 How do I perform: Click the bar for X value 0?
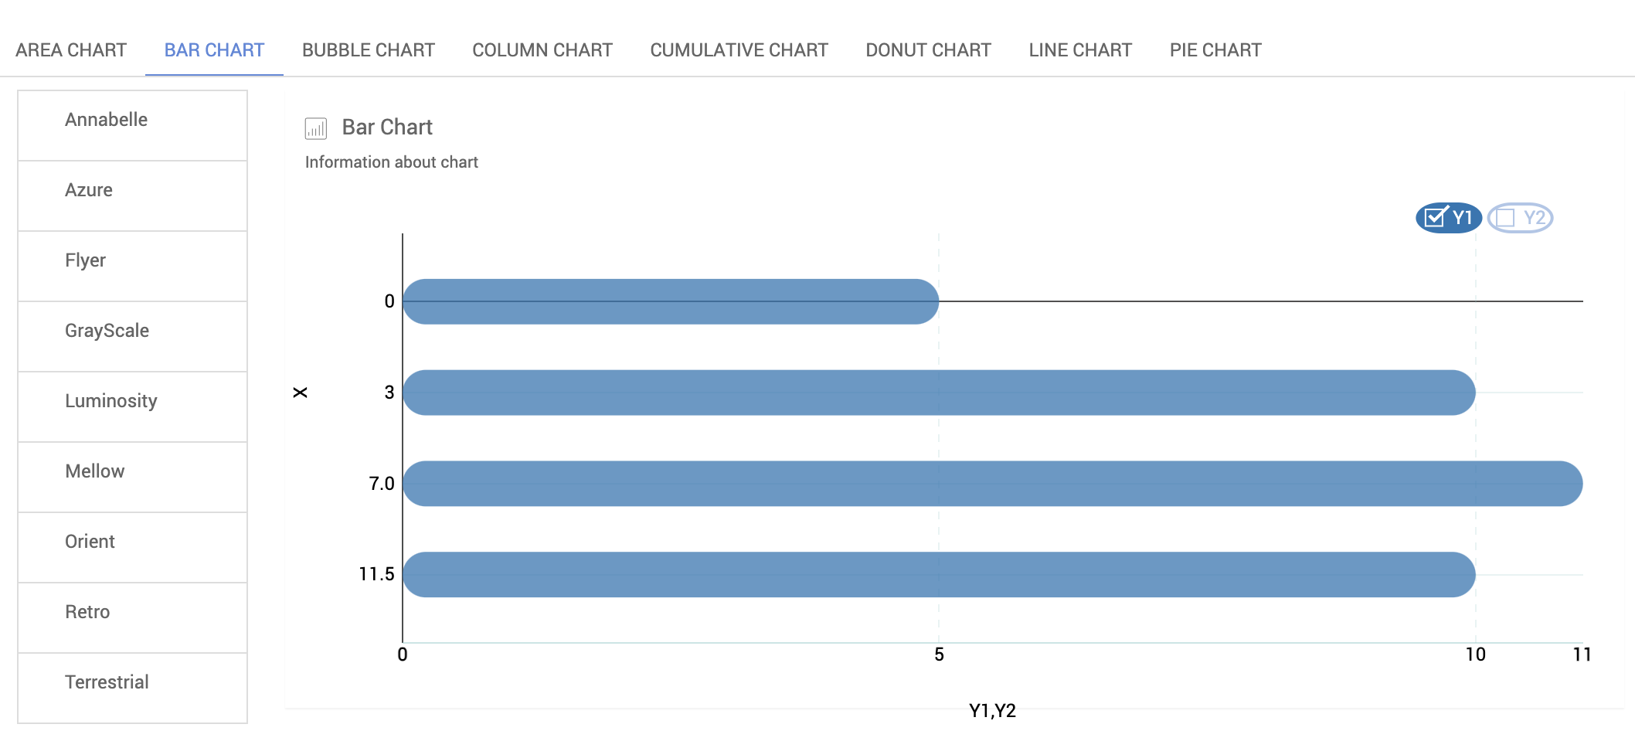[x=670, y=301]
